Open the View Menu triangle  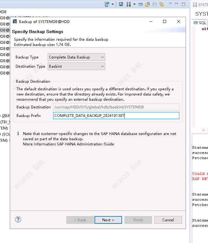(x=170, y=4)
